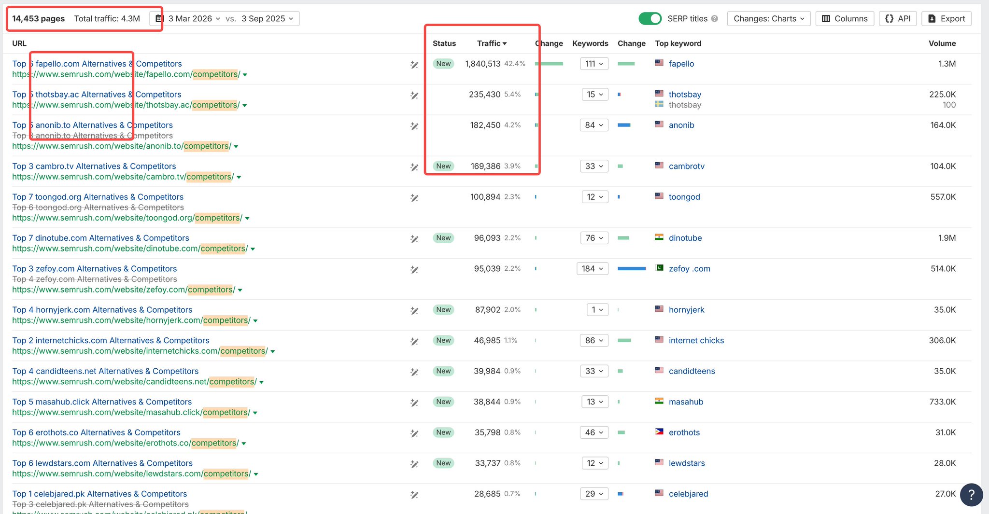This screenshot has width=989, height=514.
Task: Click the SERP titles info icon
Action: pos(715,19)
